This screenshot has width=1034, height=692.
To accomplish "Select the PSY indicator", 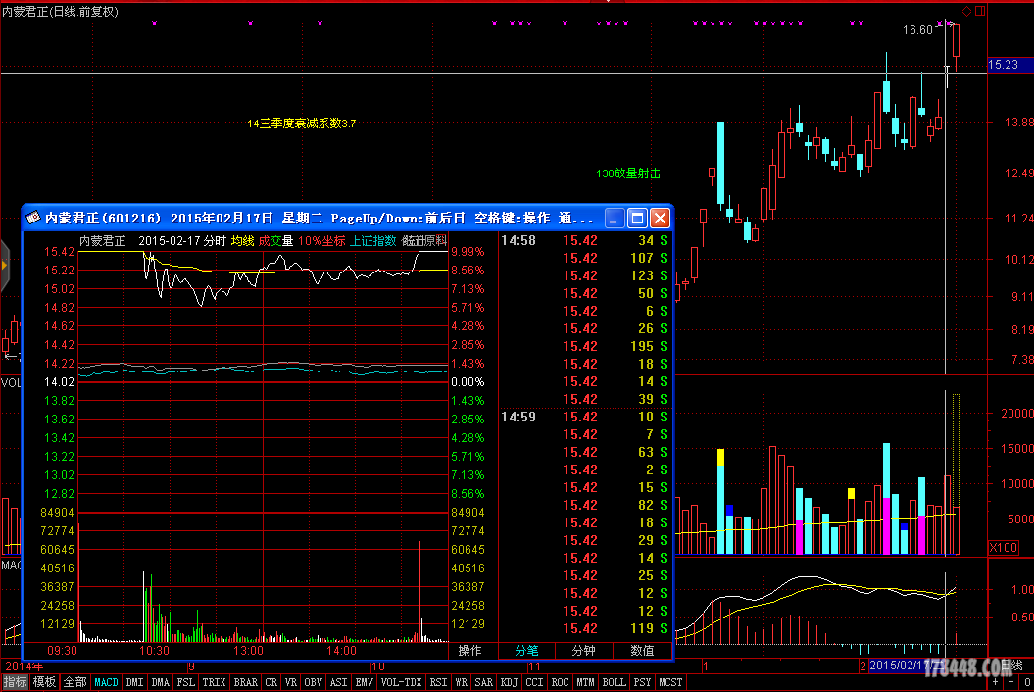I will [x=642, y=683].
